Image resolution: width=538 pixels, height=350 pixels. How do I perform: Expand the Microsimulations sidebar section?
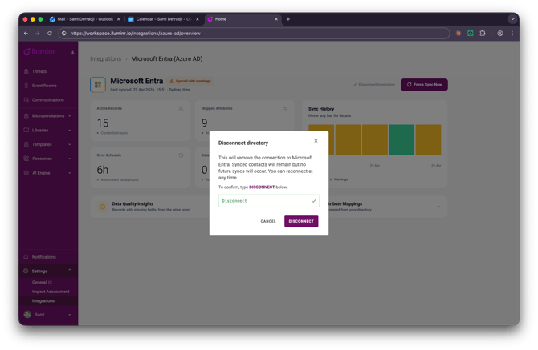point(48,115)
